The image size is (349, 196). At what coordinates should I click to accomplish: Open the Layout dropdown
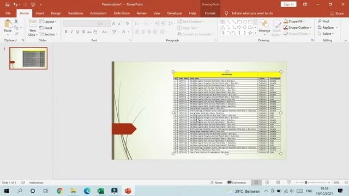(x=48, y=22)
